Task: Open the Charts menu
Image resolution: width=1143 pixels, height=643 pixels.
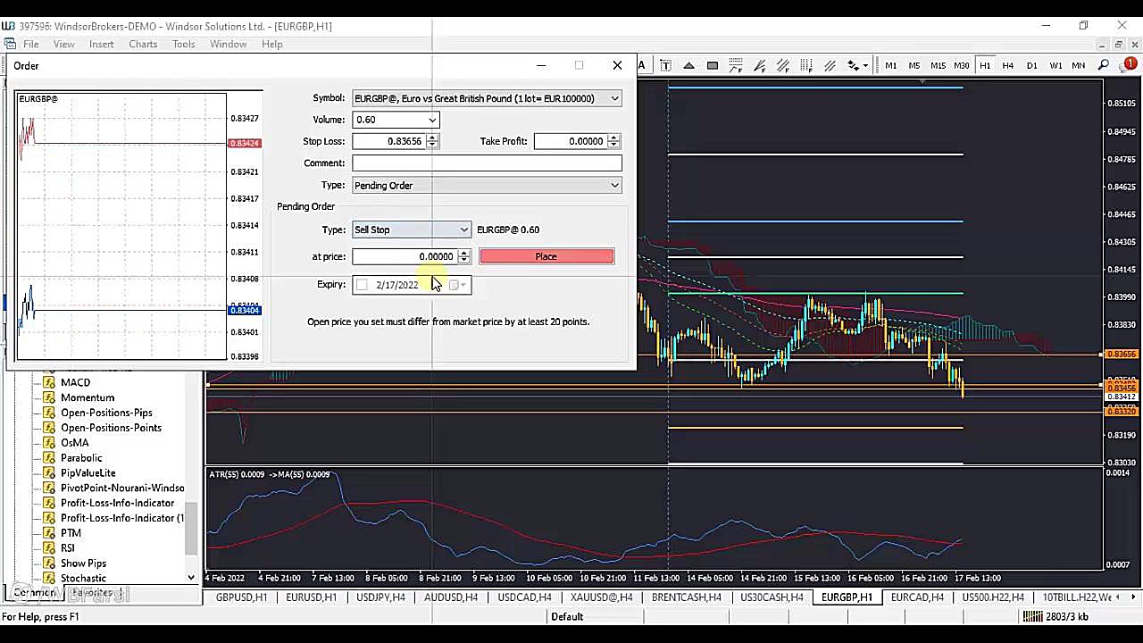Action: pos(143,44)
